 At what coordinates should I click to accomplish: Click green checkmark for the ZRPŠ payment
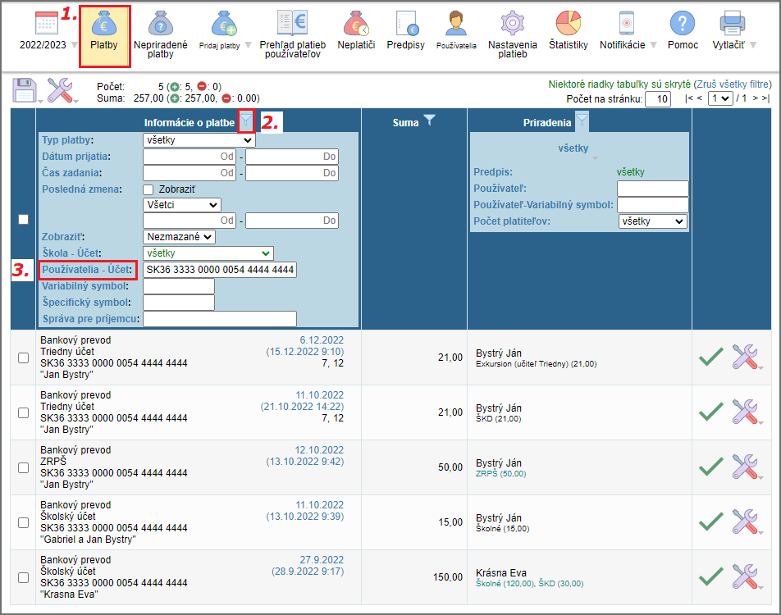711,466
